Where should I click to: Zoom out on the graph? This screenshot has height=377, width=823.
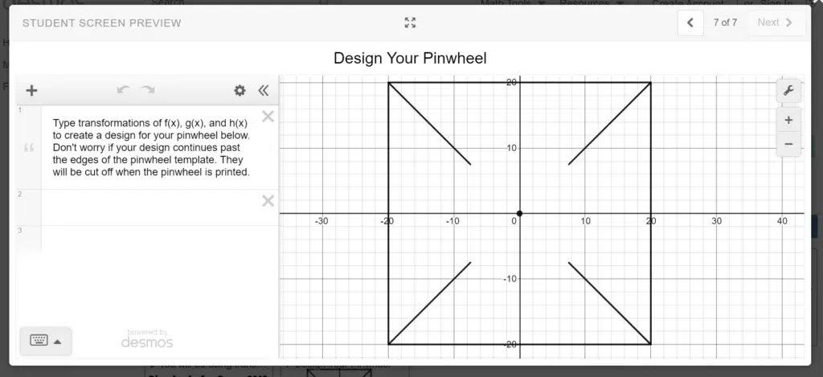[x=788, y=144]
